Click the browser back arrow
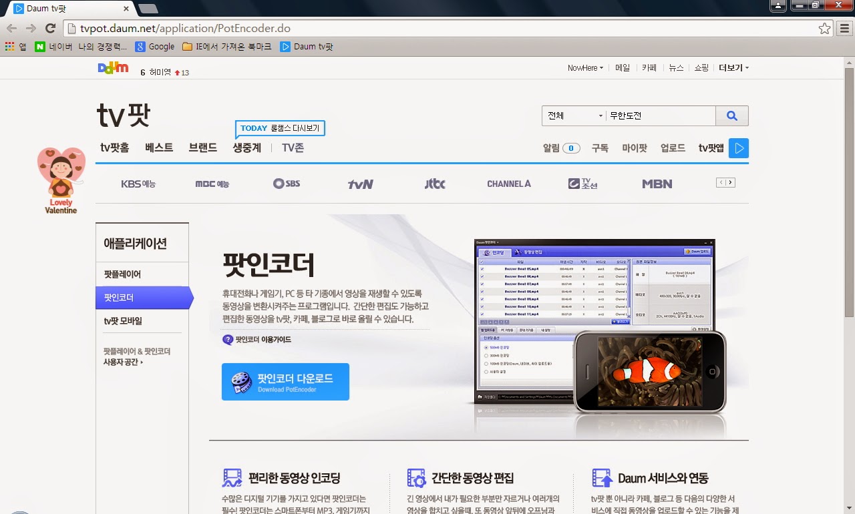 pyautogui.click(x=11, y=29)
